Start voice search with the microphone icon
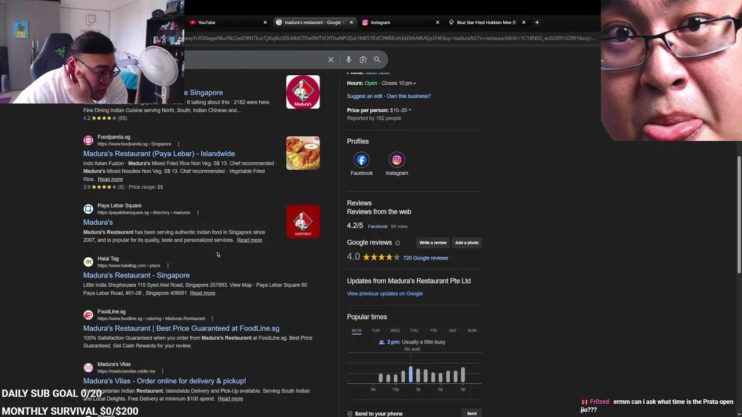Viewport: 742px width, 417px height. pyautogui.click(x=348, y=60)
